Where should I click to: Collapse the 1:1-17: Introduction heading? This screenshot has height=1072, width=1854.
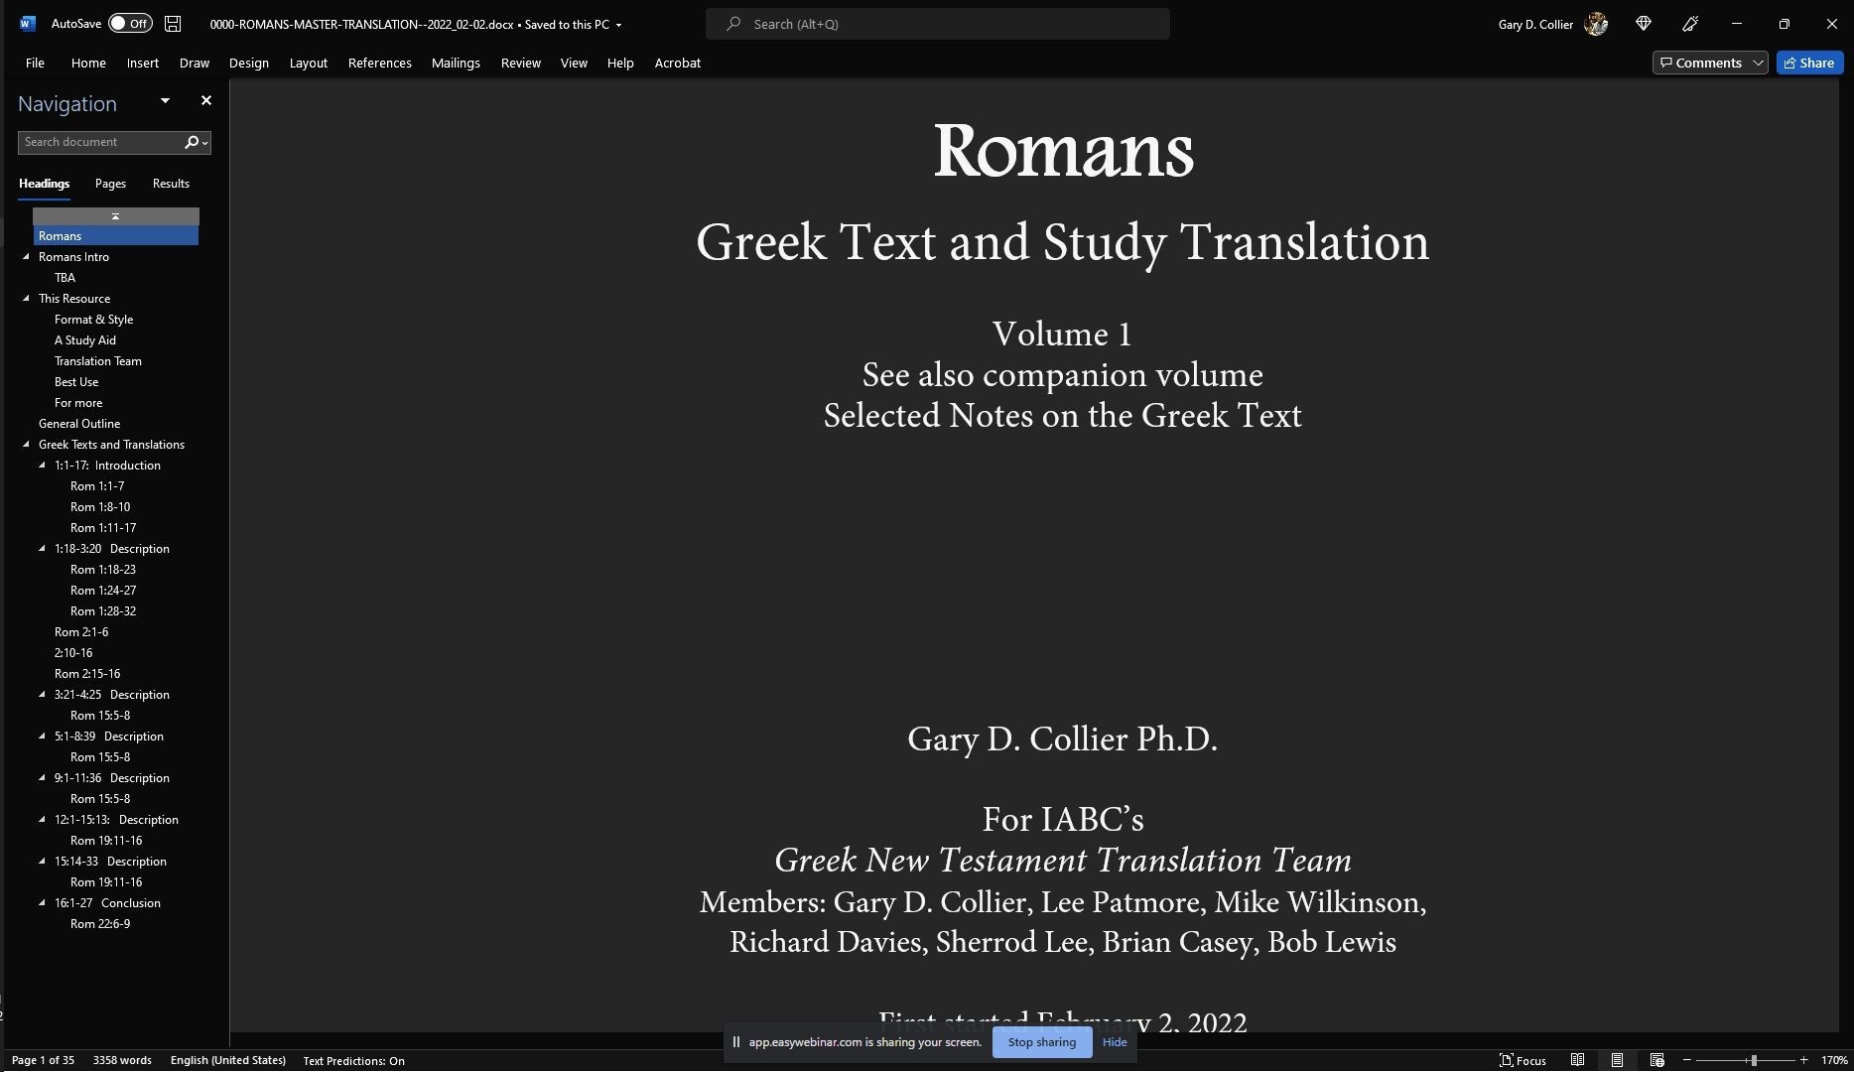click(43, 466)
